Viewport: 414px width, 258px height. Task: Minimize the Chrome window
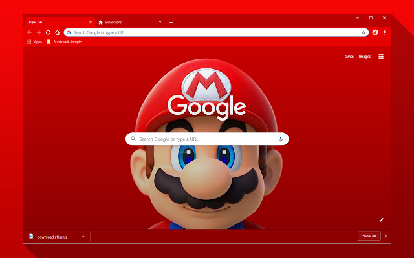pyautogui.click(x=357, y=18)
